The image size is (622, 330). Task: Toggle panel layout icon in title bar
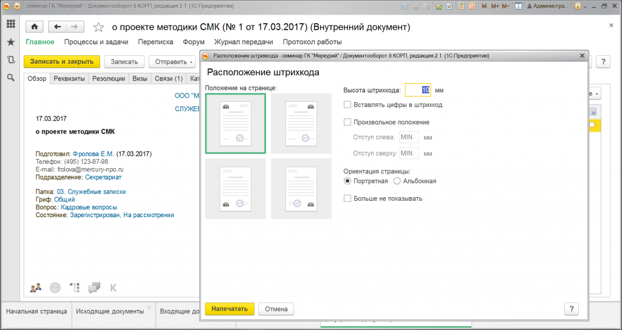(518, 6)
